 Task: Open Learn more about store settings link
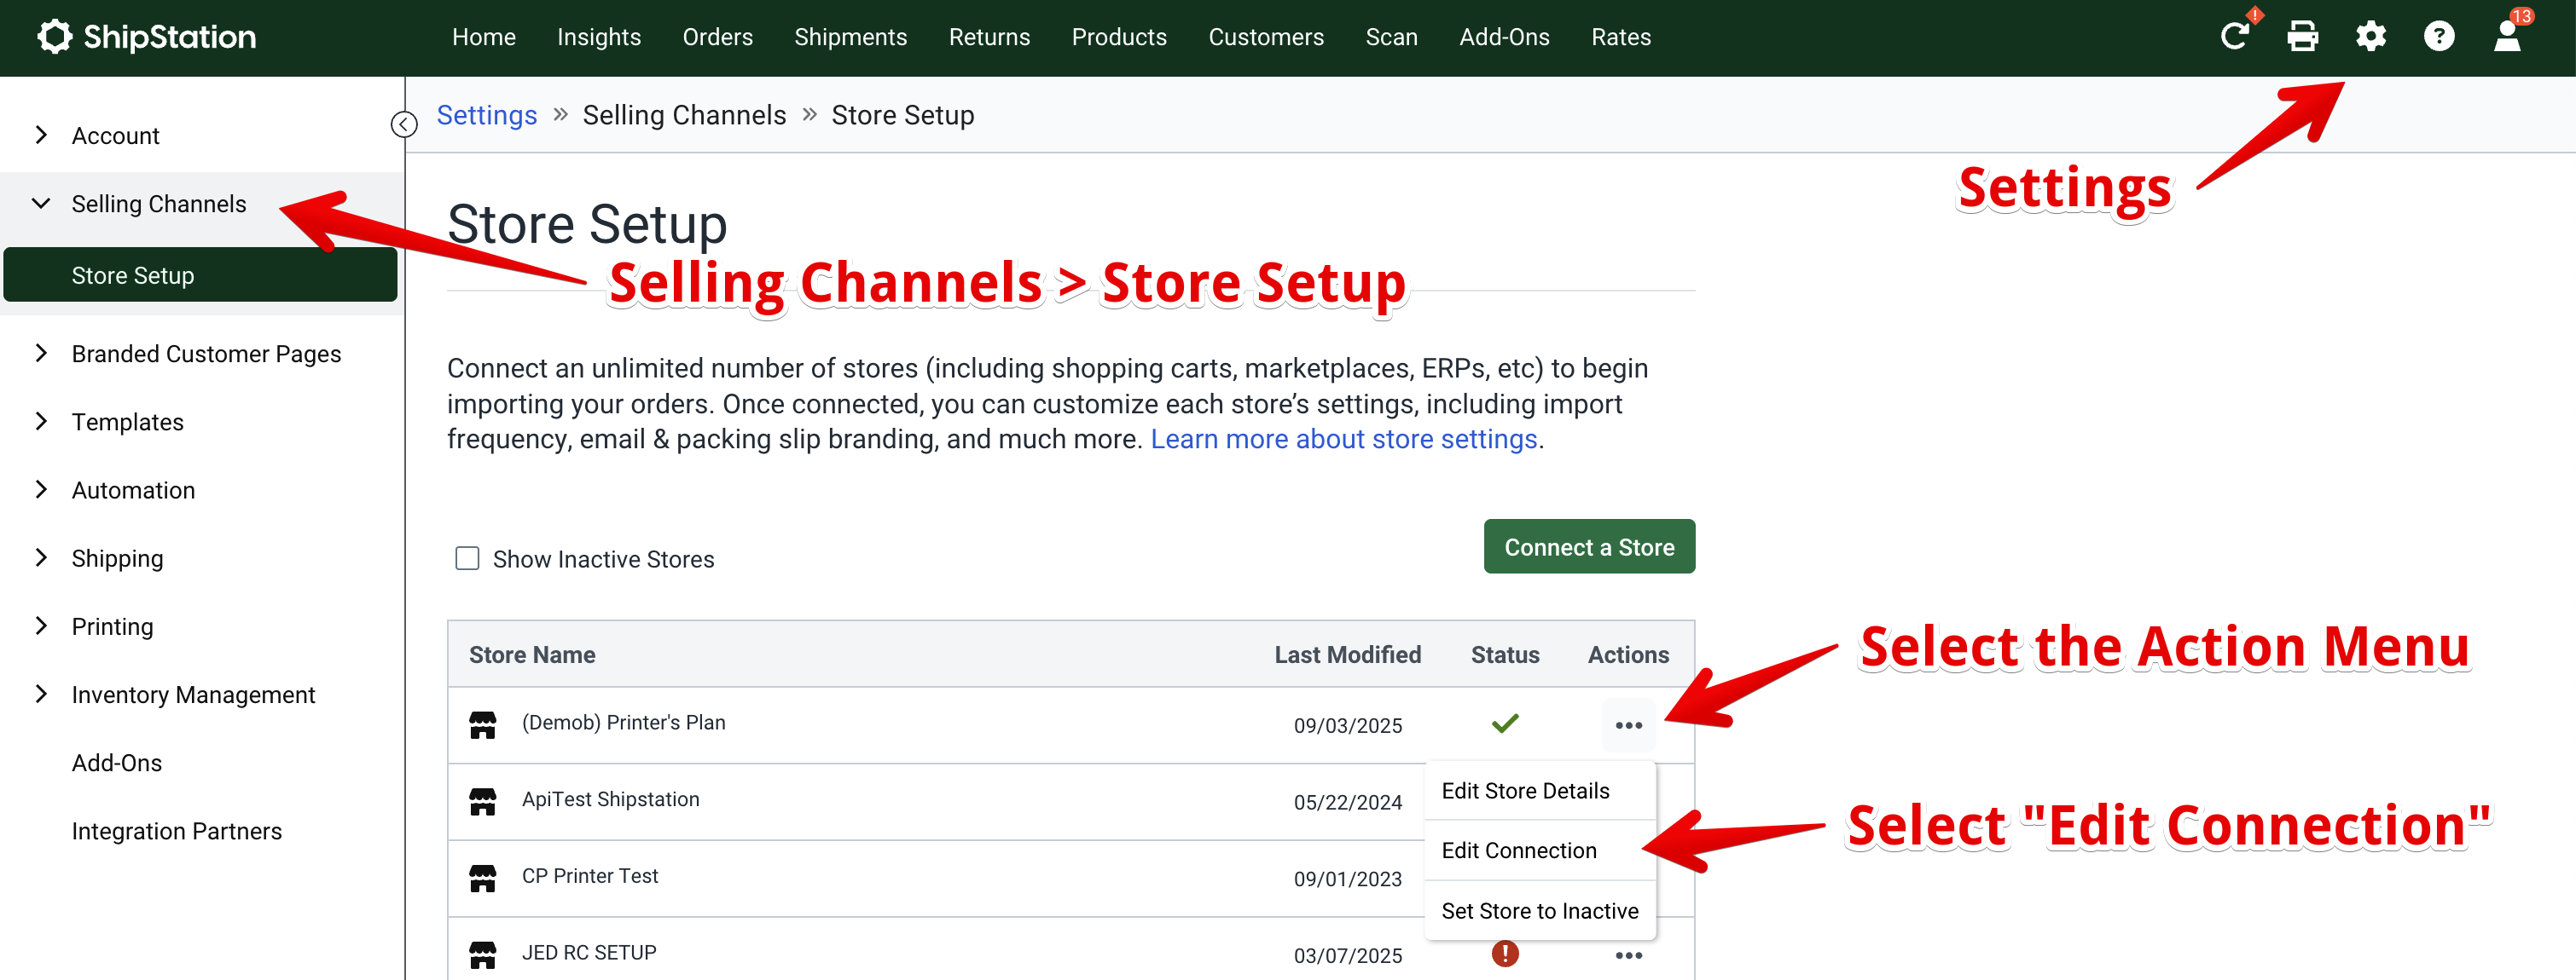tap(1343, 439)
